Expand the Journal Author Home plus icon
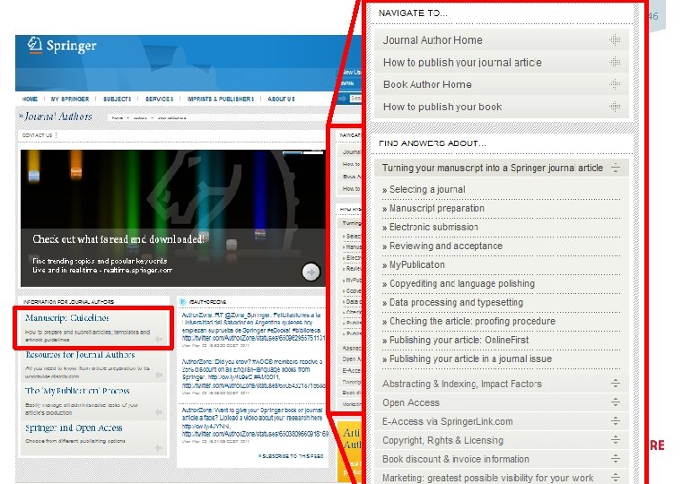The image size is (700, 484). (615, 39)
